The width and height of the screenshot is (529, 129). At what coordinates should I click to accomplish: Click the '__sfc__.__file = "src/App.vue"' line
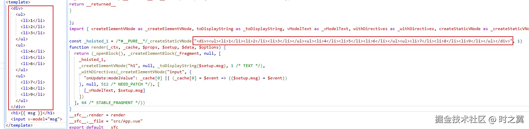(x=106, y=121)
